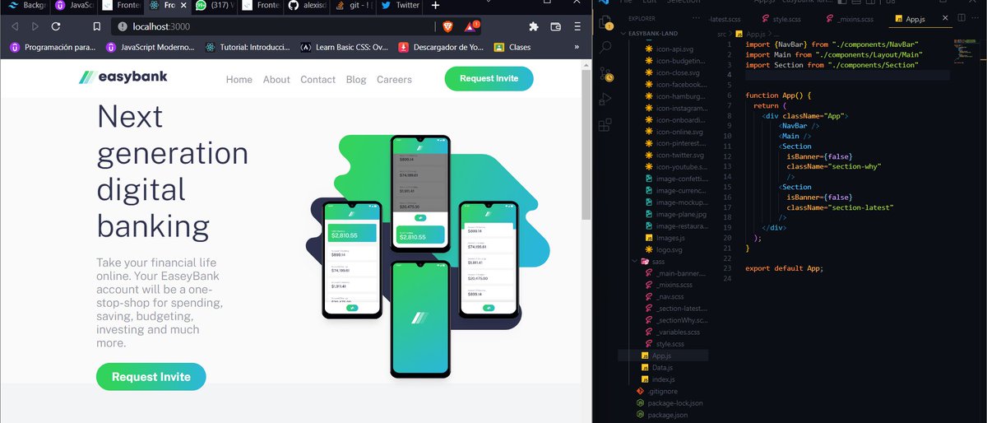Open the browser Extensions puzzle icon

pyautogui.click(x=534, y=26)
